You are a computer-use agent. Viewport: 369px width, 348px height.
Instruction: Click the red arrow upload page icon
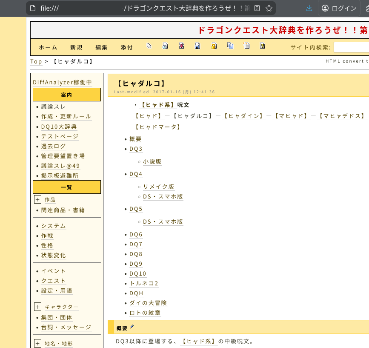tap(181, 46)
